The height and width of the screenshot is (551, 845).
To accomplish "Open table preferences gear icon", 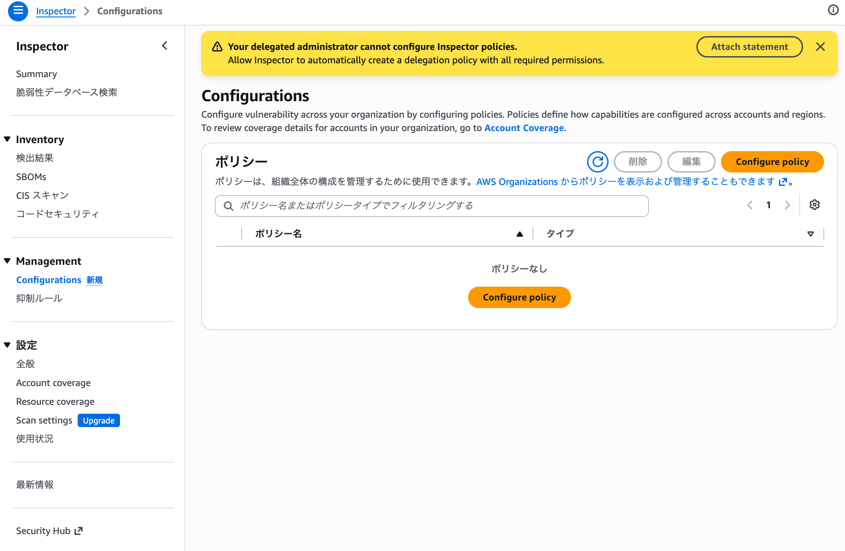I will (815, 205).
